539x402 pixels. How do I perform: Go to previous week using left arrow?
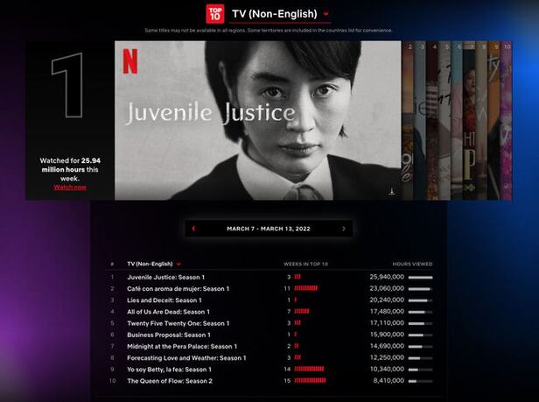(x=193, y=229)
